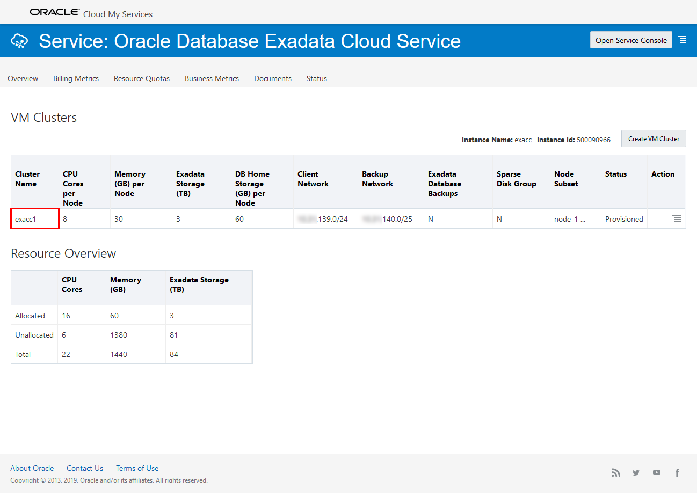697x496 pixels.
Task: Click the Total row label
Action: point(23,354)
